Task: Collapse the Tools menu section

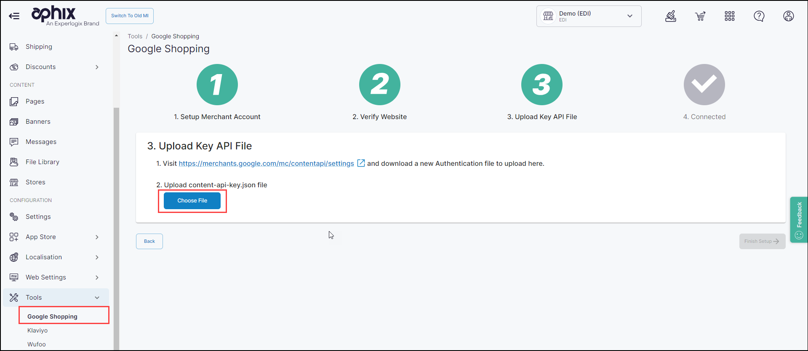Action: click(x=97, y=298)
